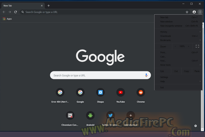205x137 pixels.
Task: Expand the History submenu
Action: [x=178, y=32]
